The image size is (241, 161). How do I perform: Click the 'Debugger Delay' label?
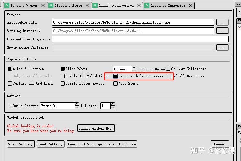click(x=151, y=69)
